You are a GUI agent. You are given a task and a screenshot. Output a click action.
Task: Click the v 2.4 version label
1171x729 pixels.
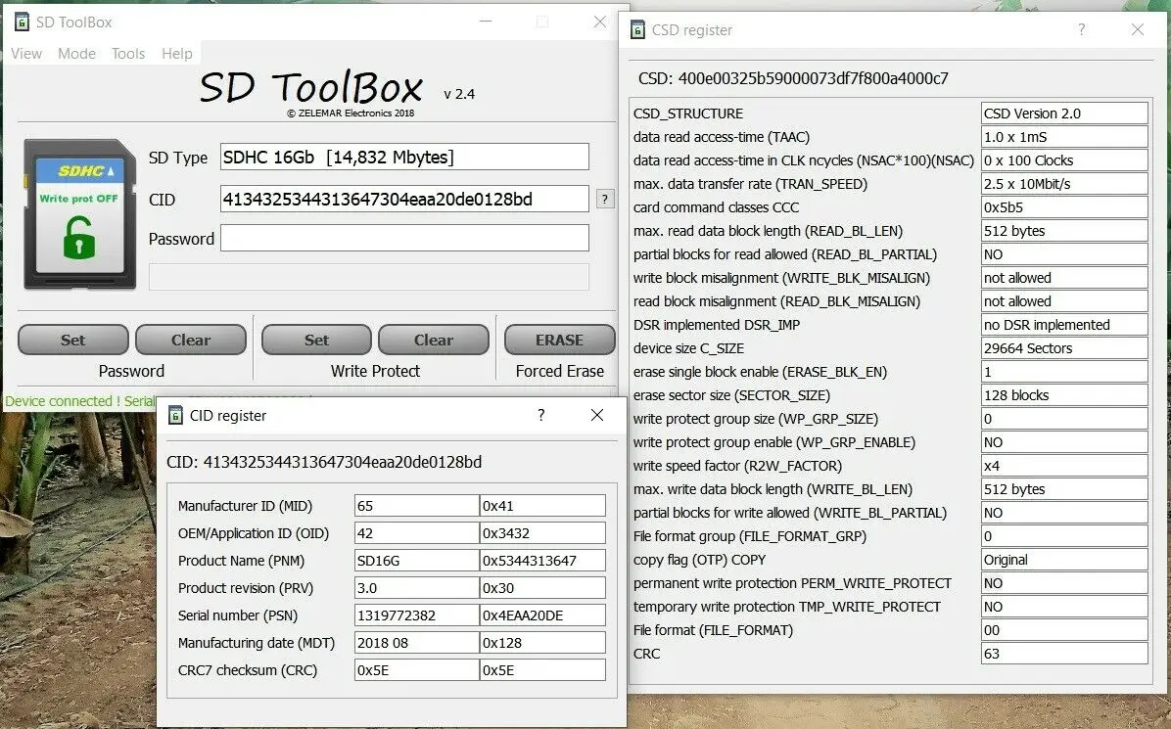click(x=459, y=94)
